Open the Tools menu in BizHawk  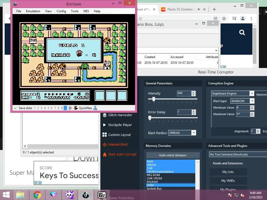75,11
